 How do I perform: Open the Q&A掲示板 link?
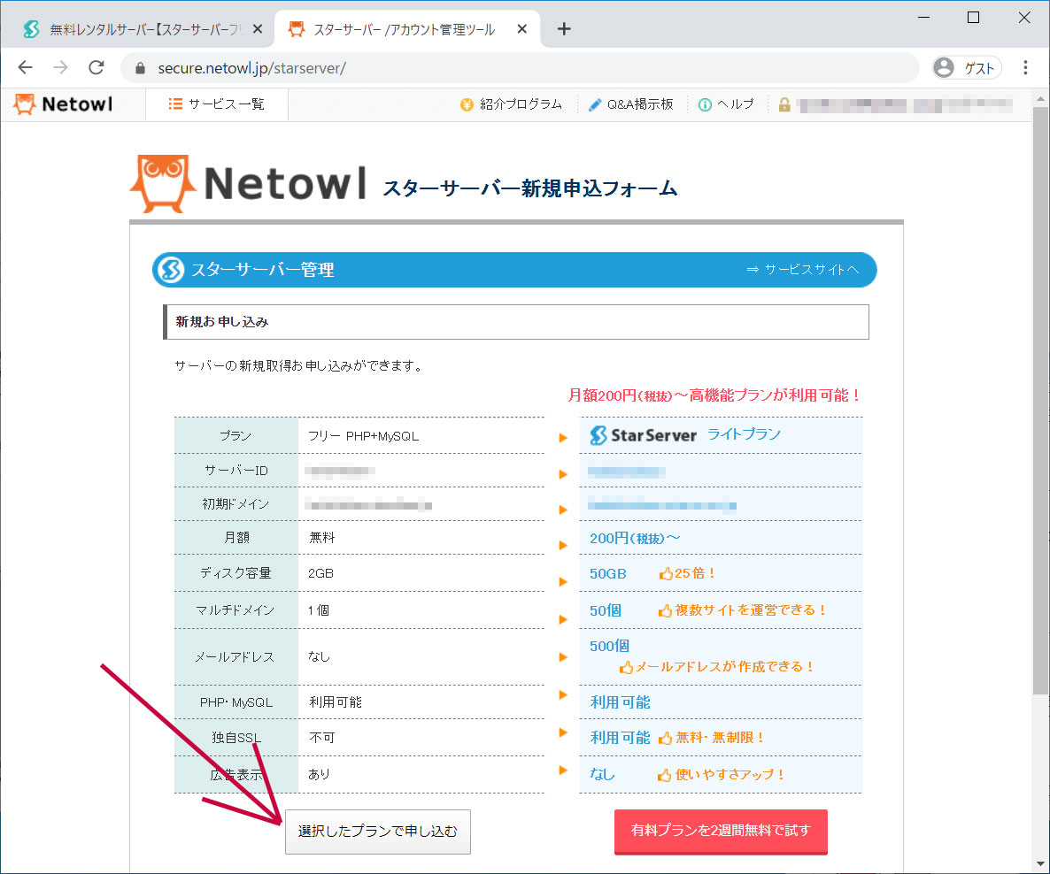[x=639, y=104]
